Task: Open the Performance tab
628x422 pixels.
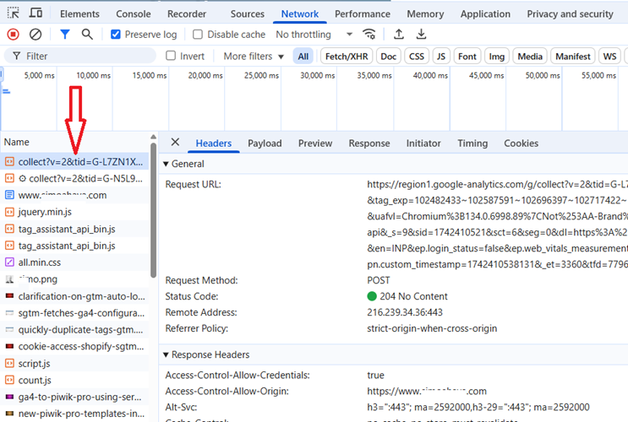Action: point(363,14)
